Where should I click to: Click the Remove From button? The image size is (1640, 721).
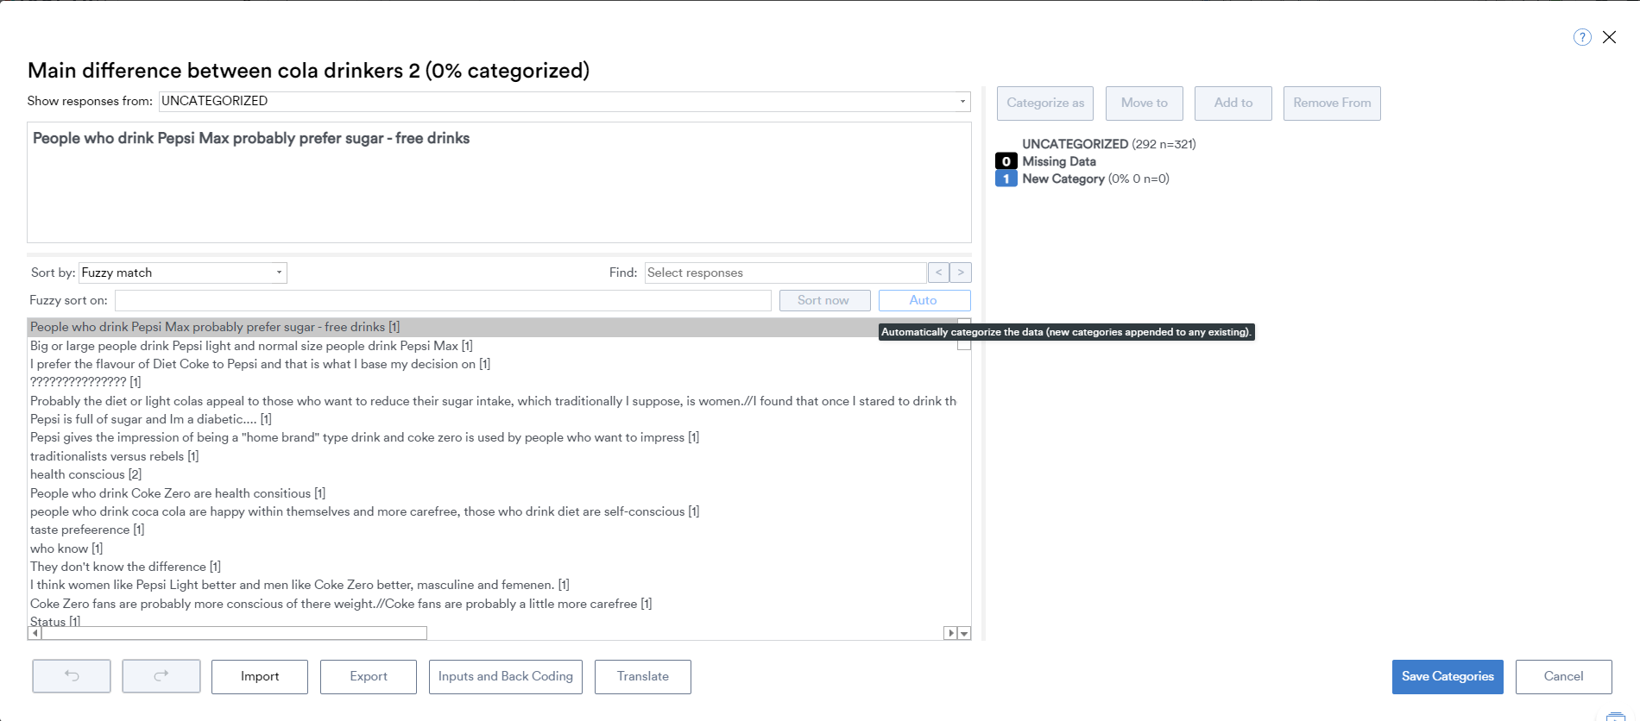(1332, 103)
